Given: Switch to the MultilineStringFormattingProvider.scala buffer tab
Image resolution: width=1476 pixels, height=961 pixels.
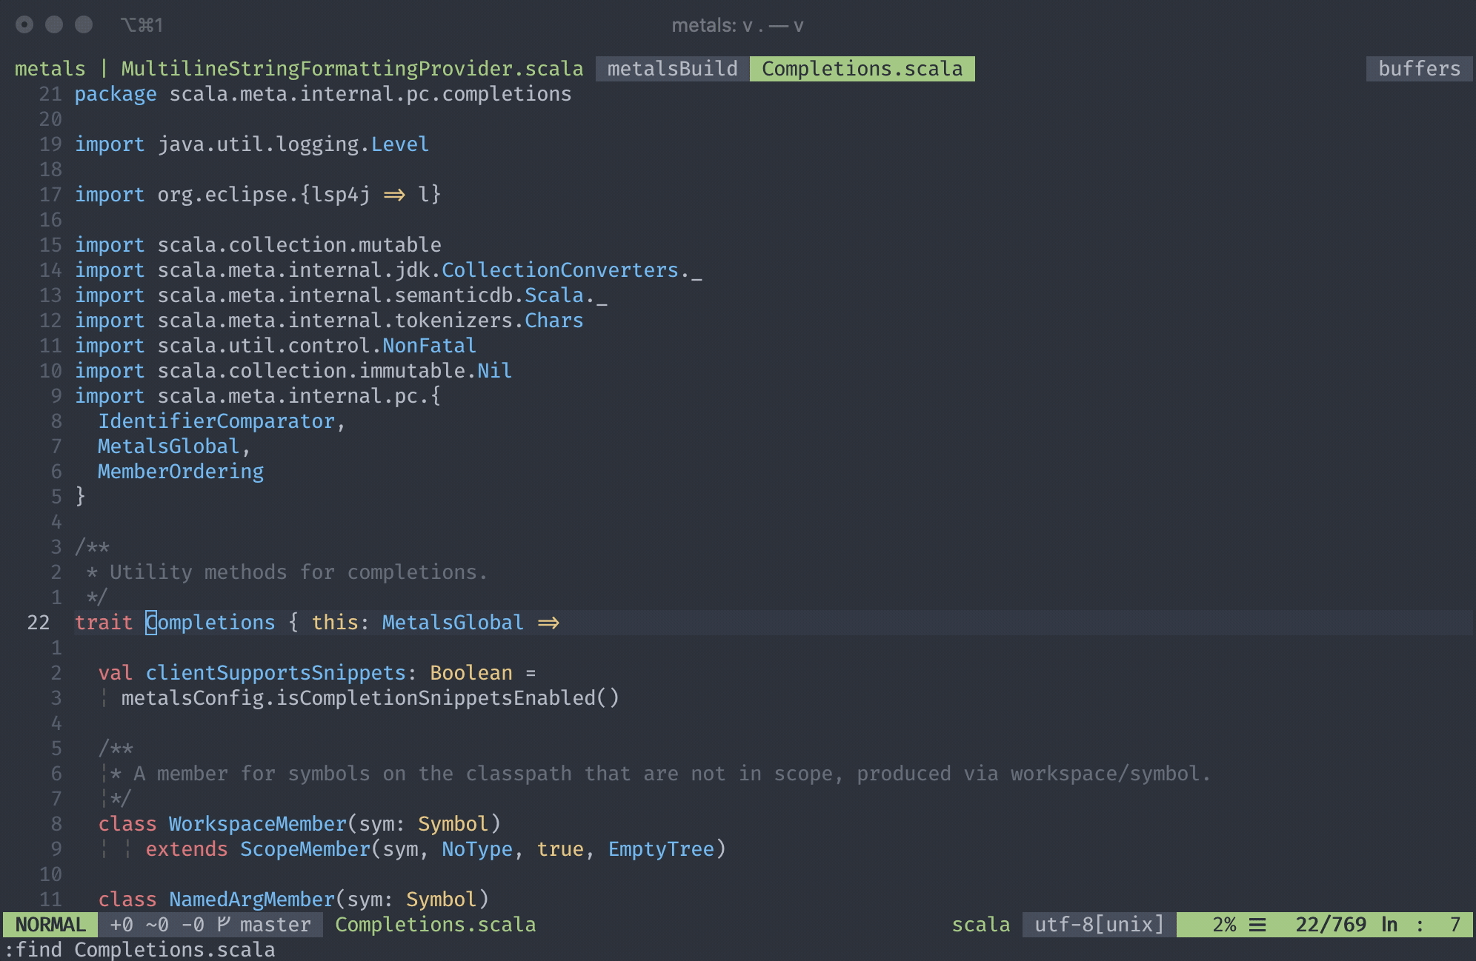Looking at the screenshot, I should point(352,69).
